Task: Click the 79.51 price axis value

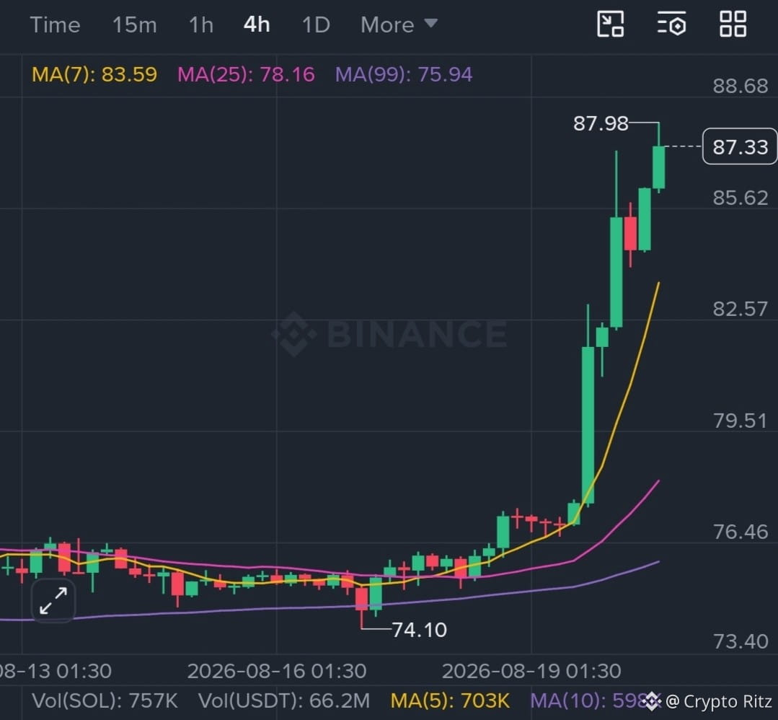Action: pos(741,421)
